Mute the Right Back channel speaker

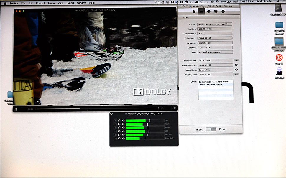tap(123, 138)
